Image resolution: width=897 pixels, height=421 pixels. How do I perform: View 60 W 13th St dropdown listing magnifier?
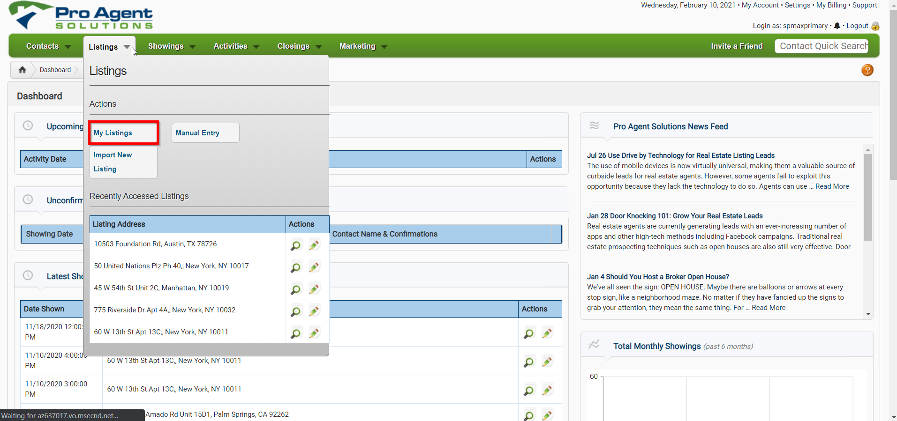pyautogui.click(x=296, y=333)
